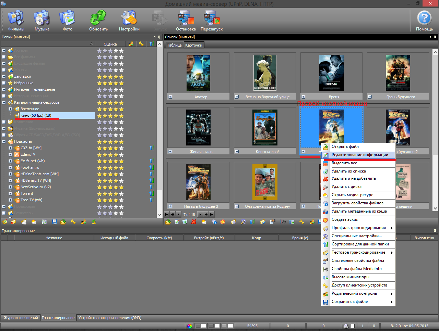
Task: Click the red X delete icon in list toolbar
Action: (x=194, y=222)
